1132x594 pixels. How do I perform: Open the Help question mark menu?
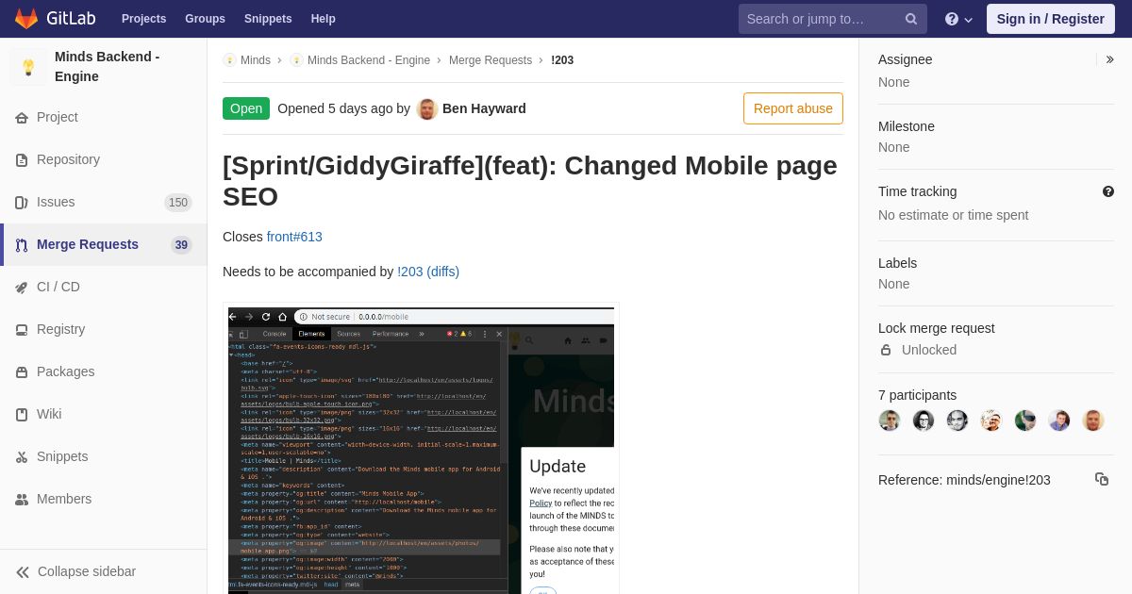tap(958, 19)
